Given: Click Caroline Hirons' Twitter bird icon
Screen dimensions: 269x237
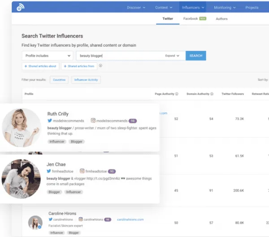Looking at the screenshot, I should click(x=50, y=219).
